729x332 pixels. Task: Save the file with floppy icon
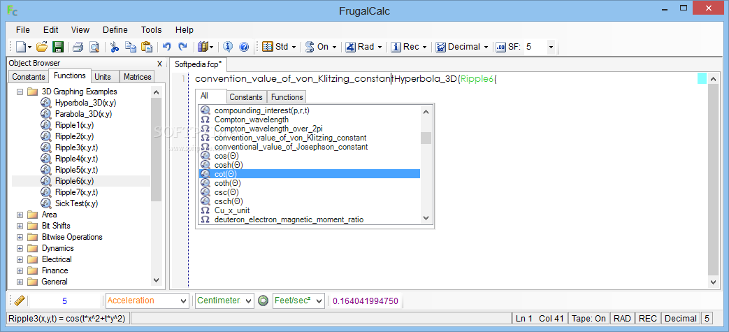tap(57, 47)
